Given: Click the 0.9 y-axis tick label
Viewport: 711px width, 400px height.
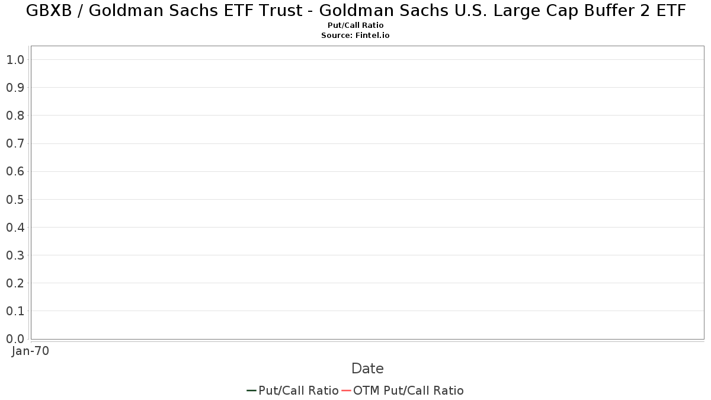Looking at the screenshot, I should pos(15,88).
